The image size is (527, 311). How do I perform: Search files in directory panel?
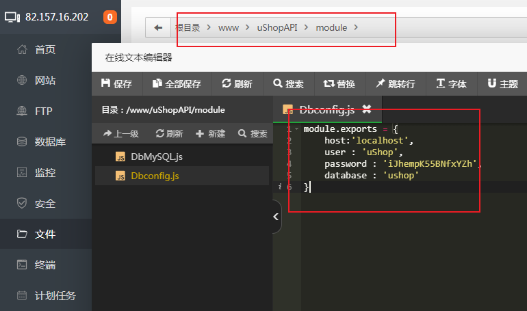253,133
